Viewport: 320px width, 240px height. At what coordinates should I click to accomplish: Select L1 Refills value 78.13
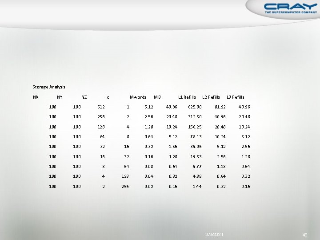pyautogui.click(x=196, y=137)
